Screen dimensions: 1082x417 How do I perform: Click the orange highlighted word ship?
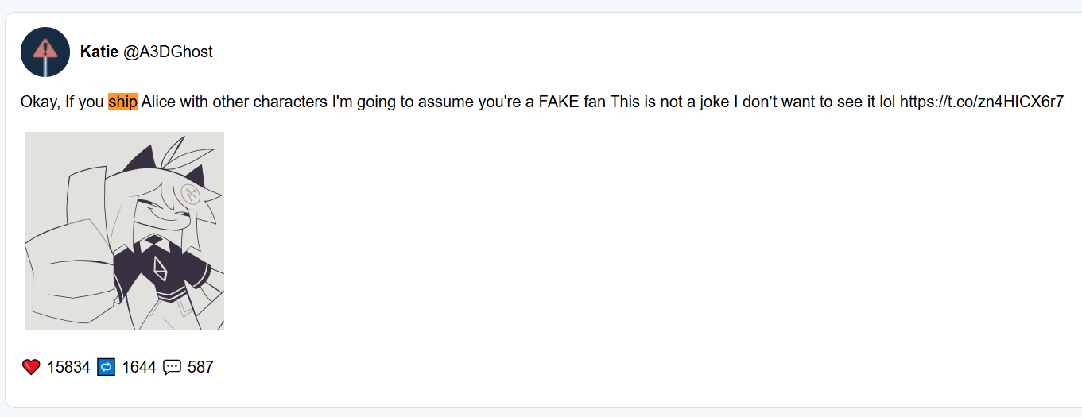click(122, 102)
